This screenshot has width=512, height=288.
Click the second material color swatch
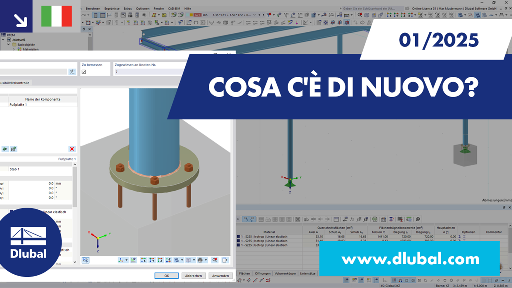tap(238, 241)
